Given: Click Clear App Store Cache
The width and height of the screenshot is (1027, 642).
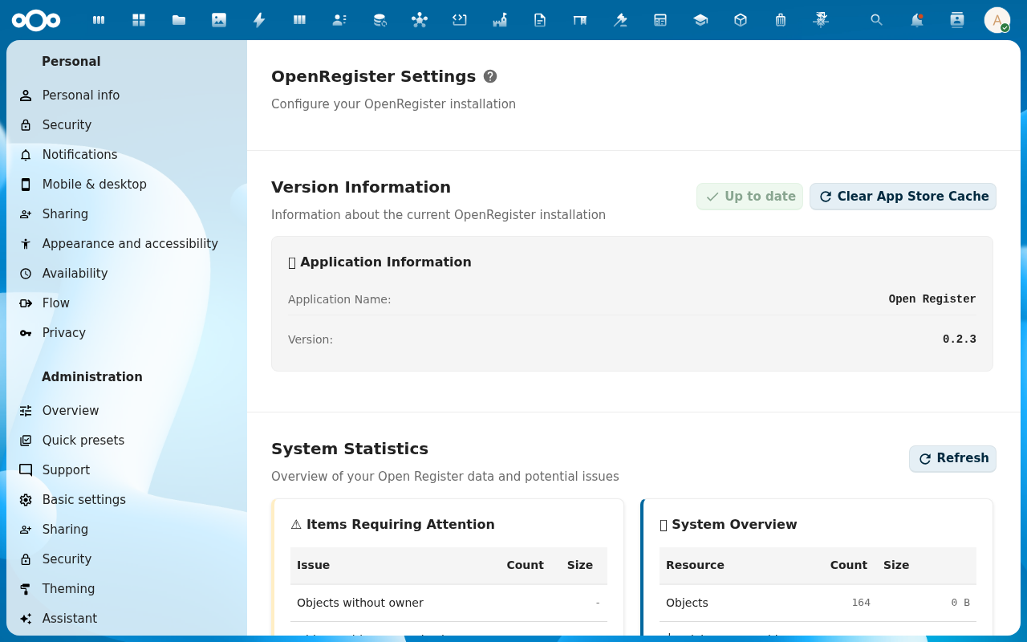Looking at the screenshot, I should pyautogui.click(x=903, y=197).
